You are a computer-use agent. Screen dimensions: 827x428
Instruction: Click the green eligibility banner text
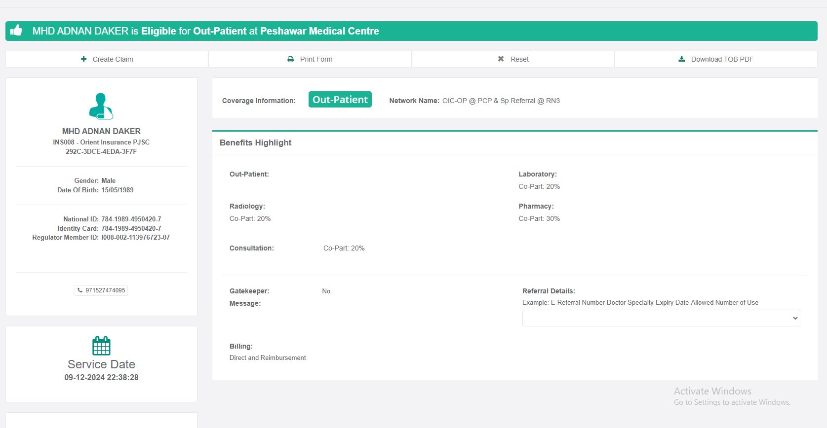[205, 31]
